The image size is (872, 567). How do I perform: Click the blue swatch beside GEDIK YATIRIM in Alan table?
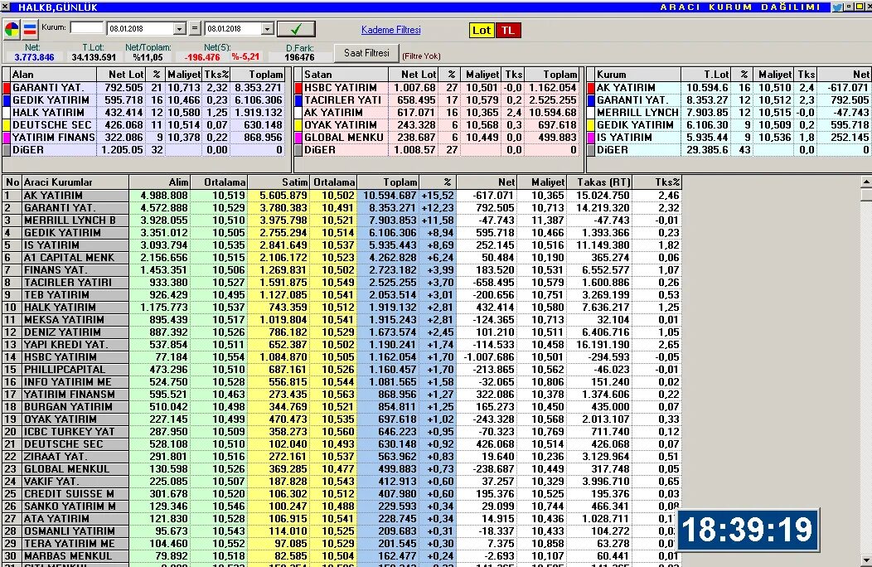coord(7,100)
